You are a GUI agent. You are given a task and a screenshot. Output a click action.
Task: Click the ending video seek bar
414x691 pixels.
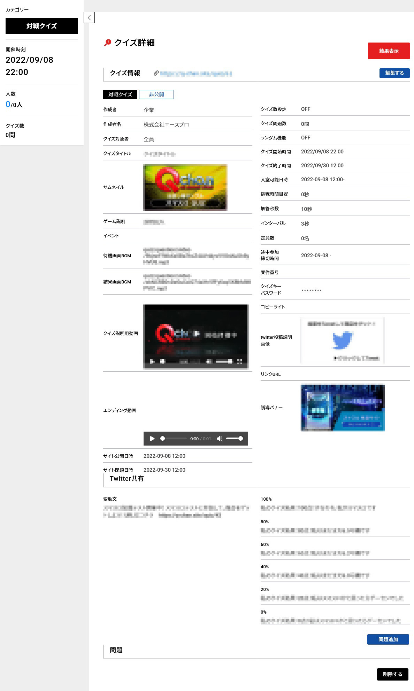174,439
